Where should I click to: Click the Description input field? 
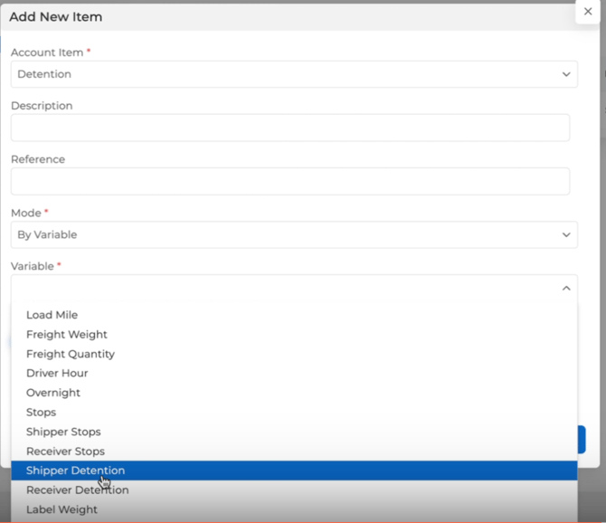[289, 128]
